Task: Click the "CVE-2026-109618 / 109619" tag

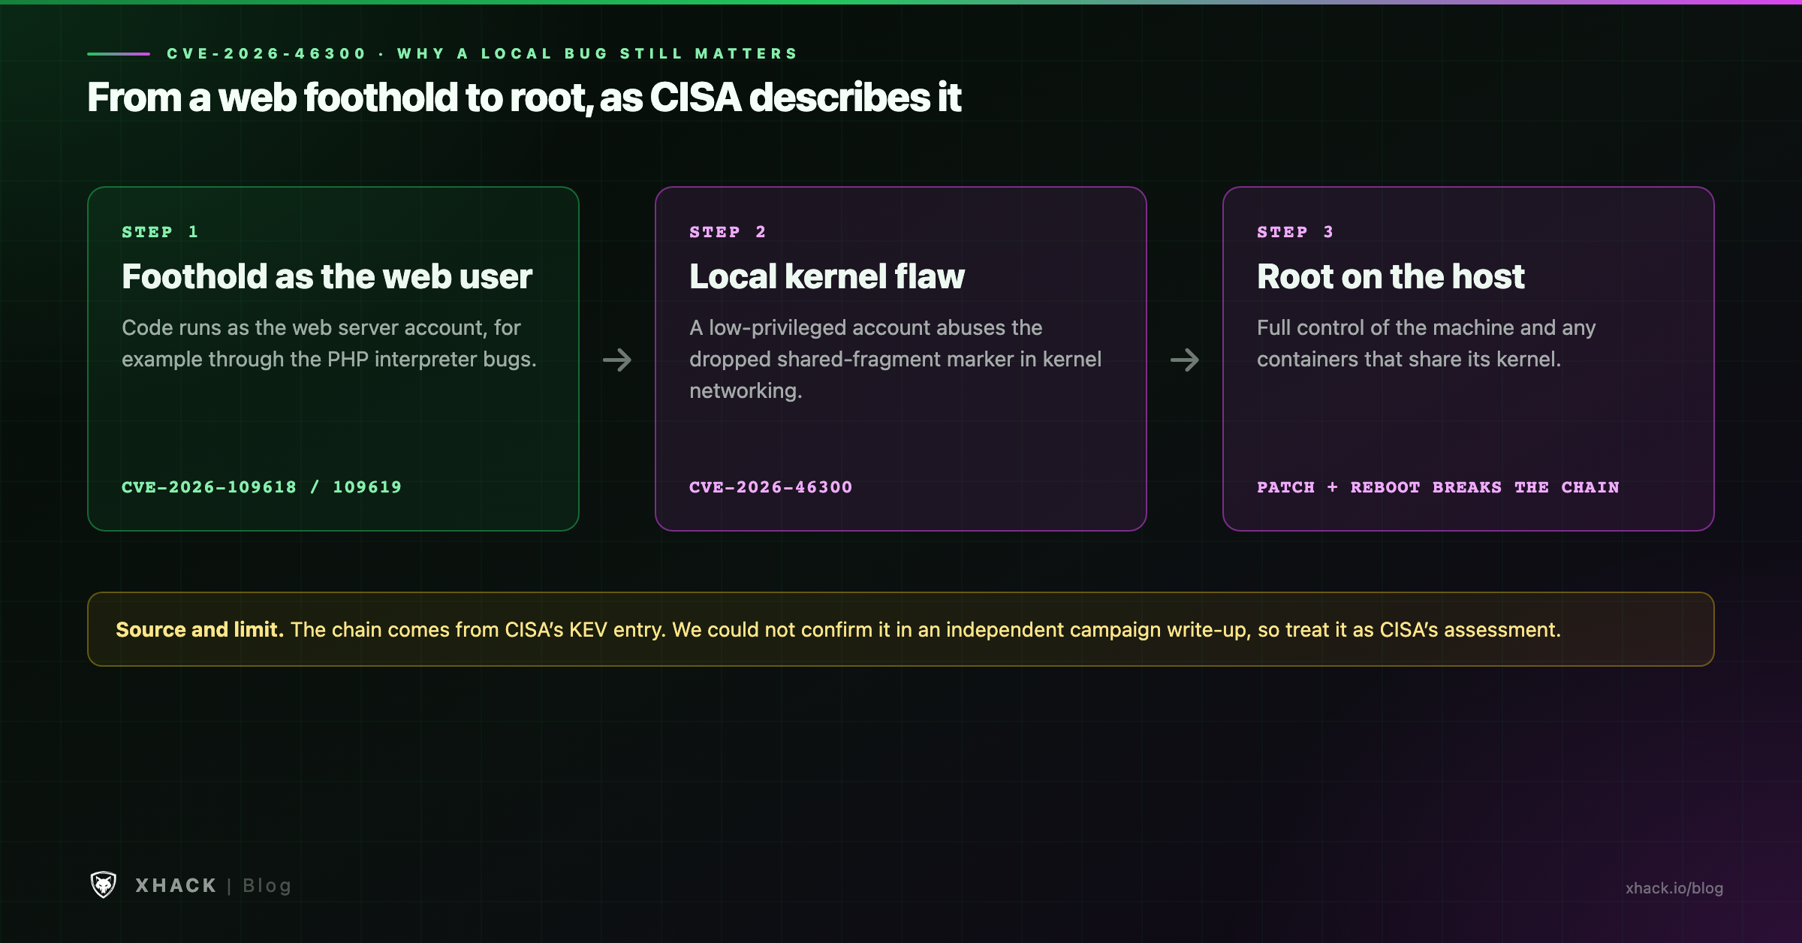Action: click(x=261, y=487)
